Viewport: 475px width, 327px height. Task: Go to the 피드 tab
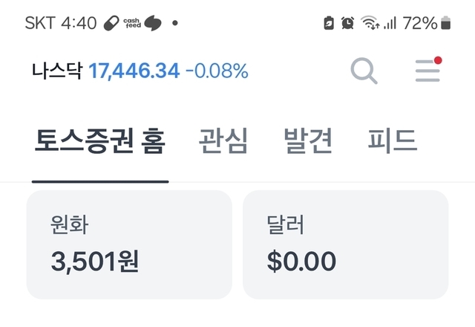click(393, 141)
